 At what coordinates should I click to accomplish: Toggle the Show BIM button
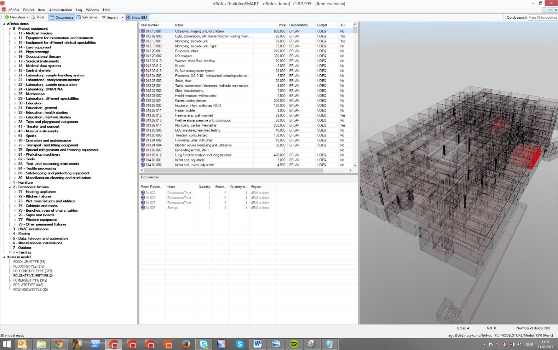click(x=137, y=17)
